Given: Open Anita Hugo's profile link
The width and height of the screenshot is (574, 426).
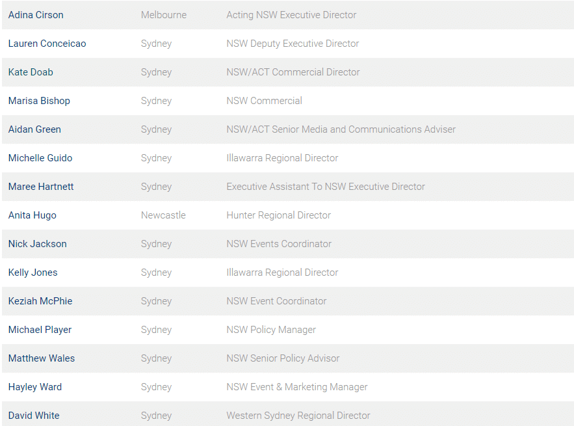Looking at the screenshot, I should click(33, 215).
